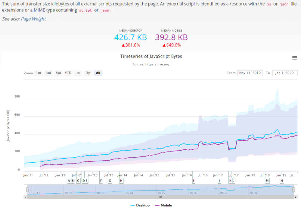Open timeline flag I
The image size is (301, 211).
tap(193, 181)
